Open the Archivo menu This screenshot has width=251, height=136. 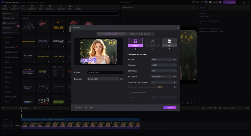(x=23, y=2)
